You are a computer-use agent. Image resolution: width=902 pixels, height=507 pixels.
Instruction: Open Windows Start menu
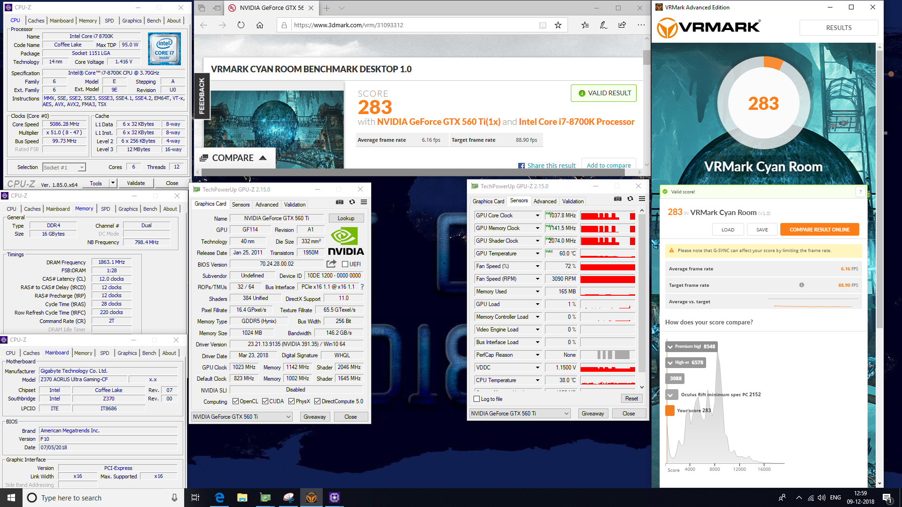coord(11,498)
